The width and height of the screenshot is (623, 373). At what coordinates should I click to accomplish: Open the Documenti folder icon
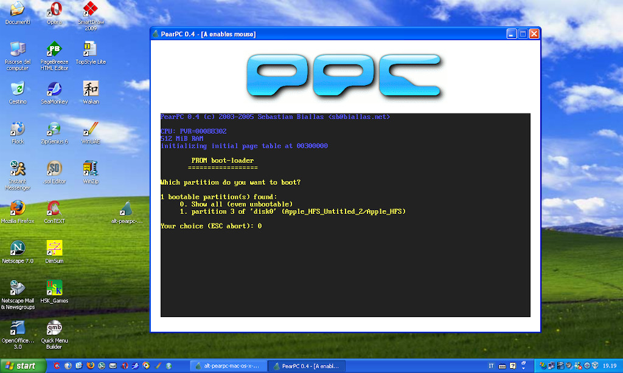18,13
